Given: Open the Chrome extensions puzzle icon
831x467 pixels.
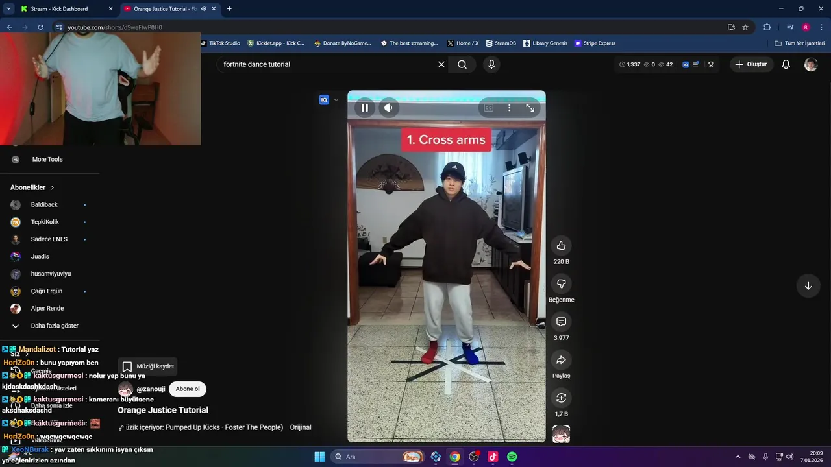Looking at the screenshot, I should click(x=767, y=27).
